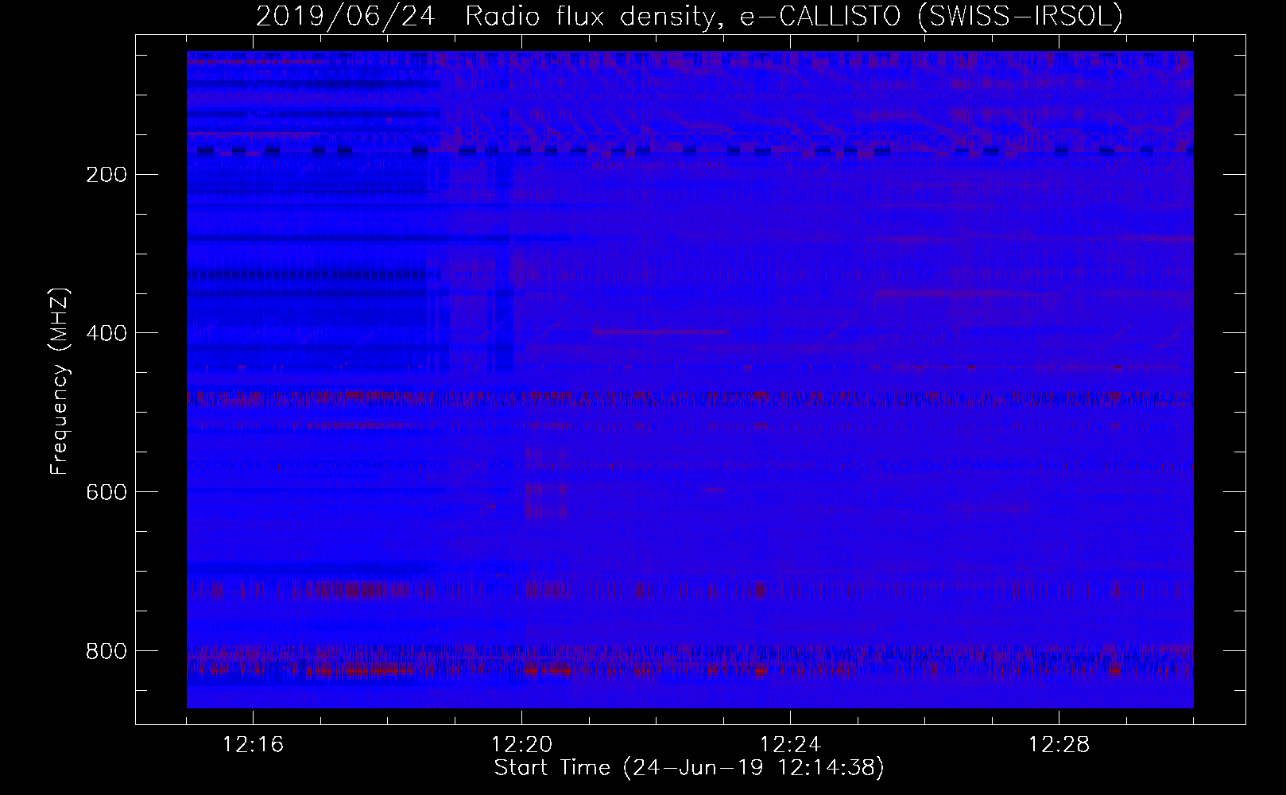Click the plot title '2019/06/24 Radio flux density'
This screenshot has width=1286, height=795.
pyautogui.click(x=490, y=17)
